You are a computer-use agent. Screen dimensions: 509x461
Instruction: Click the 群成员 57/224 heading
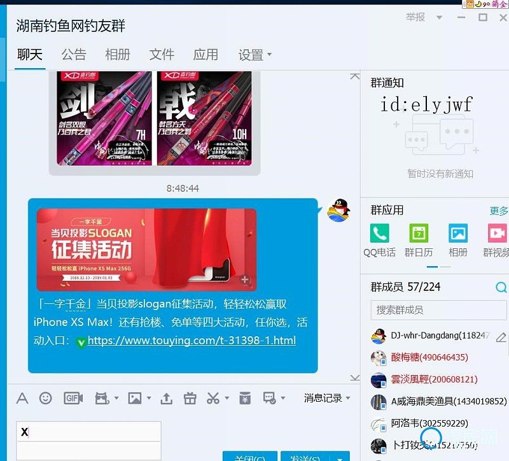click(405, 287)
